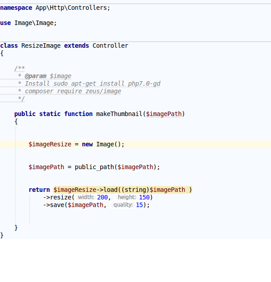Click the height value '150'
The width and height of the screenshot is (271, 282).
[x=144, y=198]
